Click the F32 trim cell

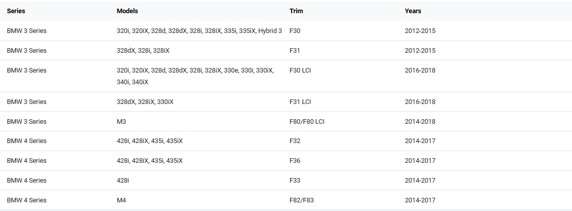coord(295,141)
